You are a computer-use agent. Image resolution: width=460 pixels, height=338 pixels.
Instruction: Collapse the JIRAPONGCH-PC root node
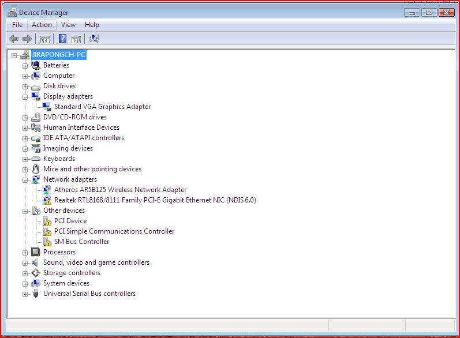[14, 55]
